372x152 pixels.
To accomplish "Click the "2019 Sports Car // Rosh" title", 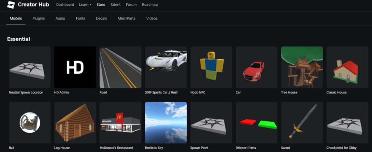I will click(x=162, y=92).
